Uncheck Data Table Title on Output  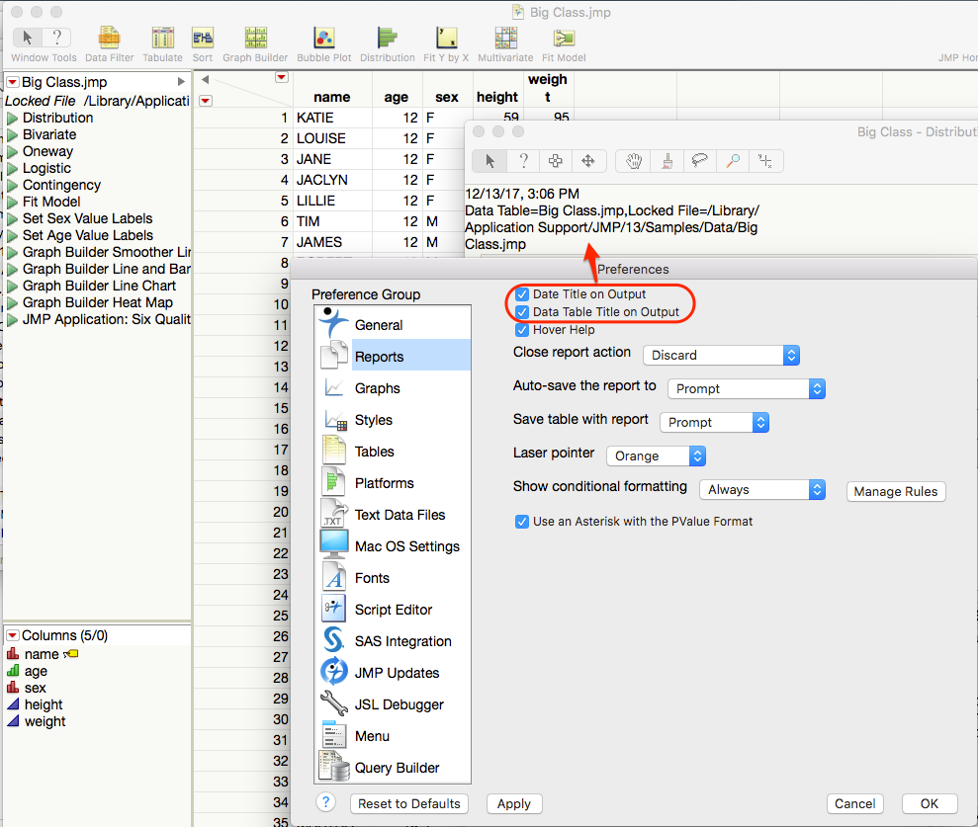pyautogui.click(x=522, y=312)
